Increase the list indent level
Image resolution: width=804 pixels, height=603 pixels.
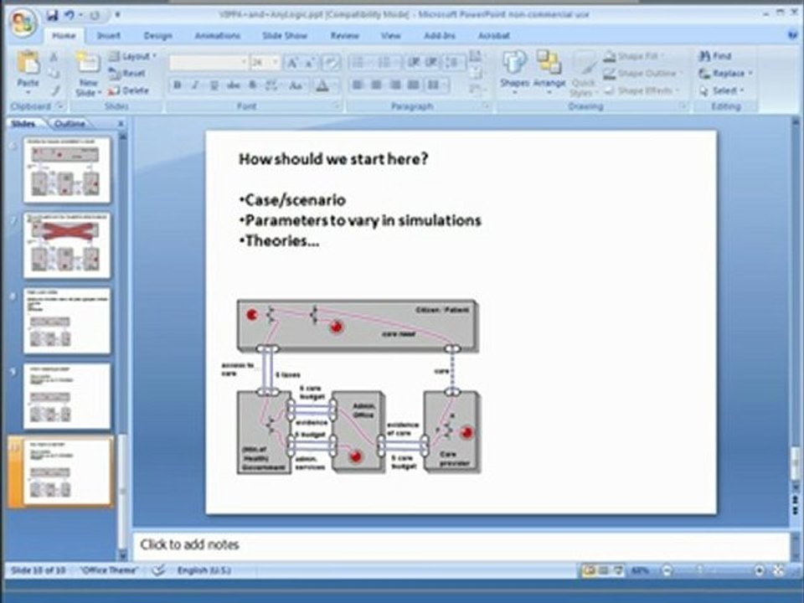pos(432,63)
